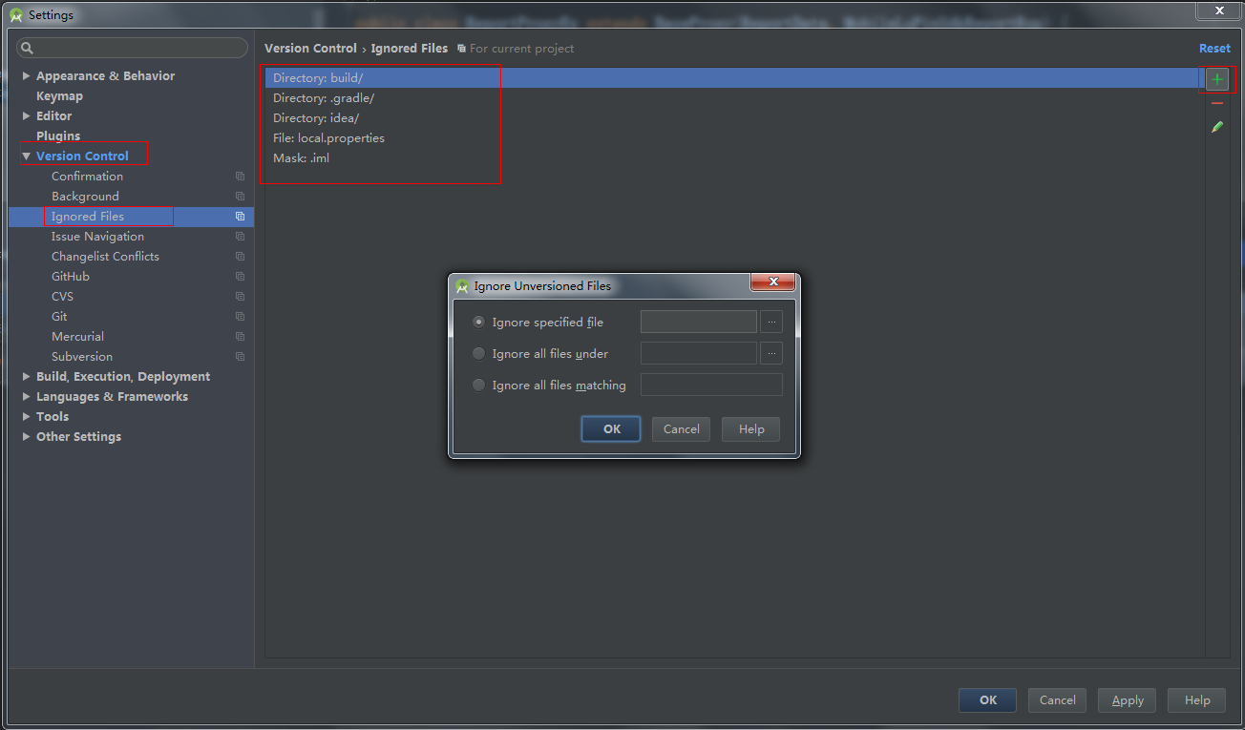Viewport: 1245px width, 730px height.
Task: Click the green plus add icon
Action: (1216, 79)
